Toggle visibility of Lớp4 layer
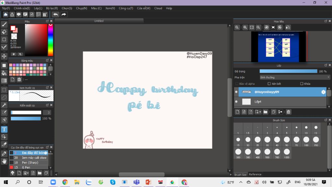 coord(236,102)
